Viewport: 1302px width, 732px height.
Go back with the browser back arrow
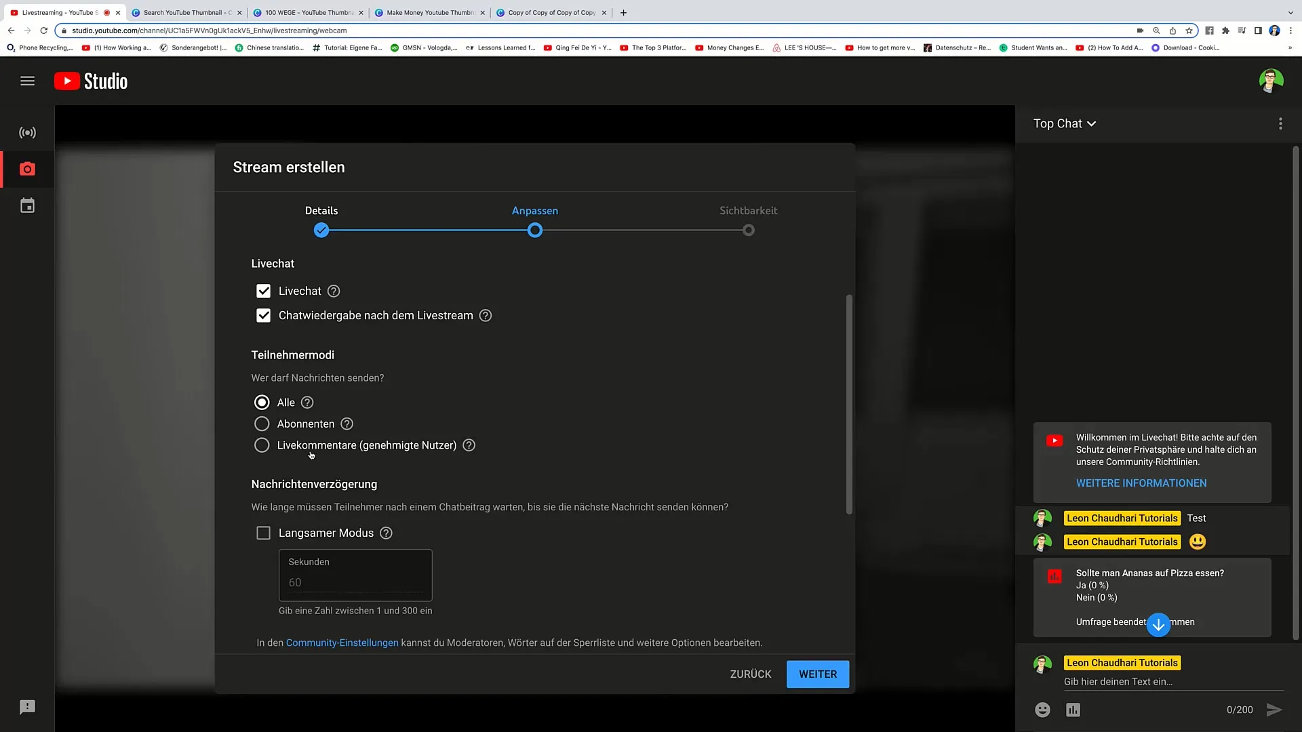[11, 30]
